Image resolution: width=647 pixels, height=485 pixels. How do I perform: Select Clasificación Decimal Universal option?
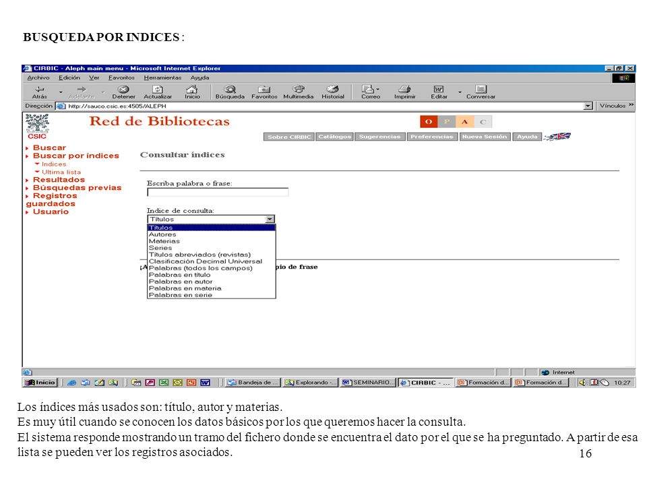tap(211, 261)
